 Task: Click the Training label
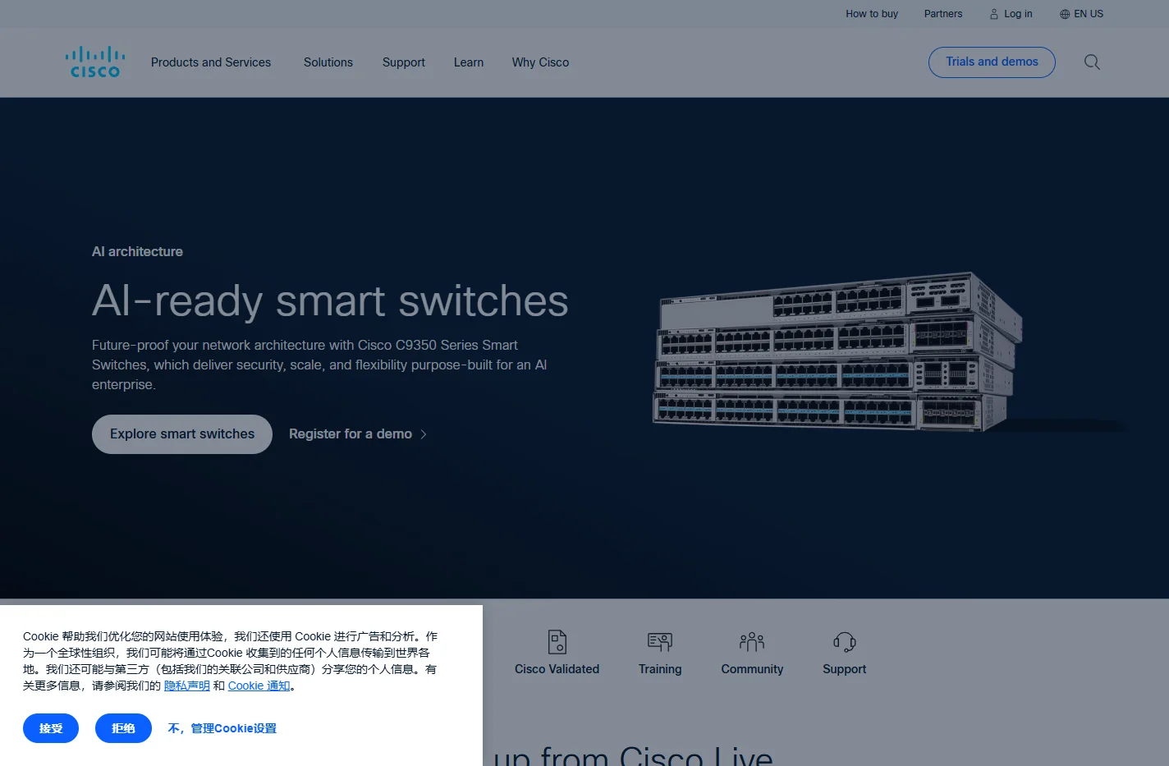click(660, 669)
